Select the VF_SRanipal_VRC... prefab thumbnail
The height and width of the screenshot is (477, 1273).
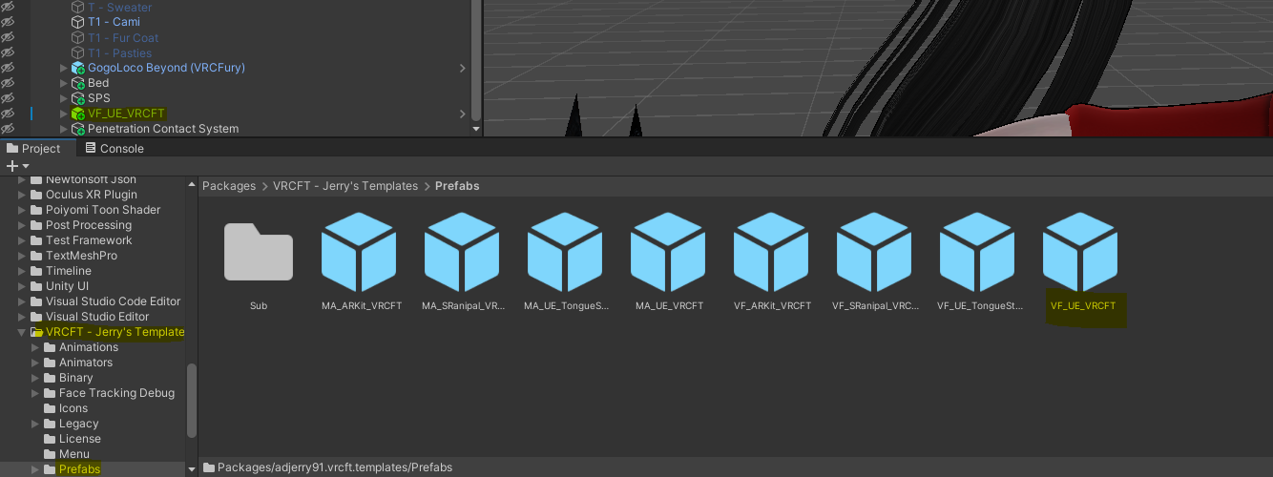coord(876,252)
